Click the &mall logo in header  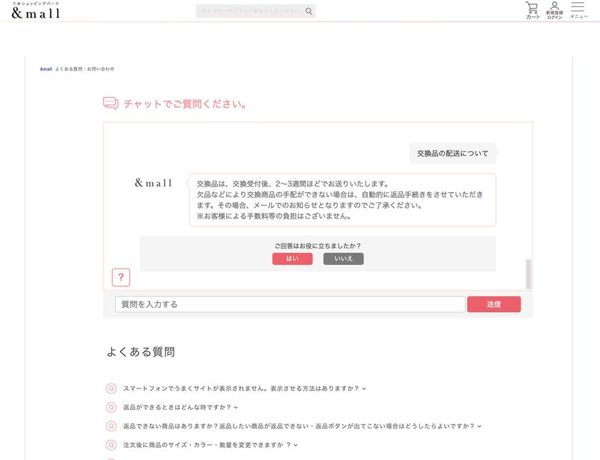(36, 11)
